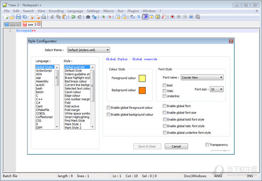Select Caret colour style entry

click(73, 92)
